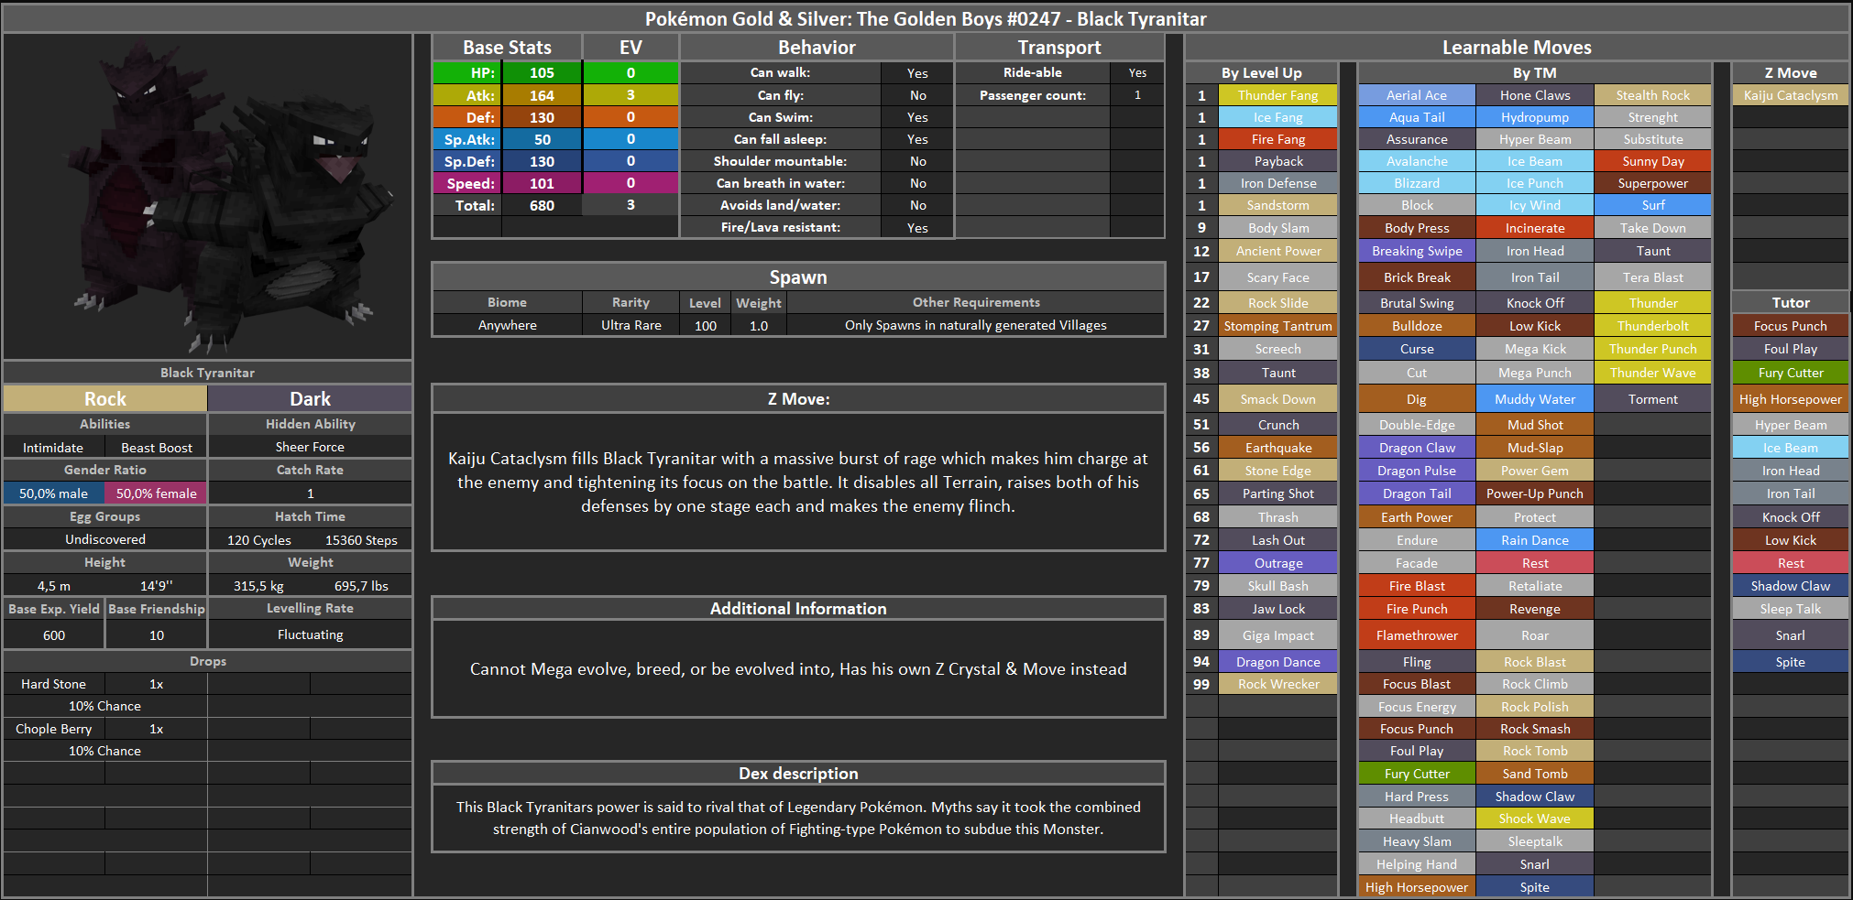Image resolution: width=1853 pixels, height=900 pixels.
Task: Click the Passenger count label
Action: pos(1033,95)
